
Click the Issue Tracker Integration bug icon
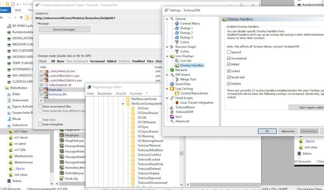(177, 102)
